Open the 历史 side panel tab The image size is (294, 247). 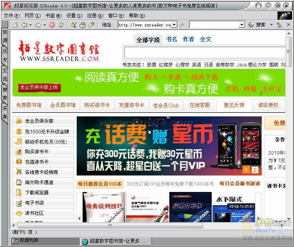(5, 55)
